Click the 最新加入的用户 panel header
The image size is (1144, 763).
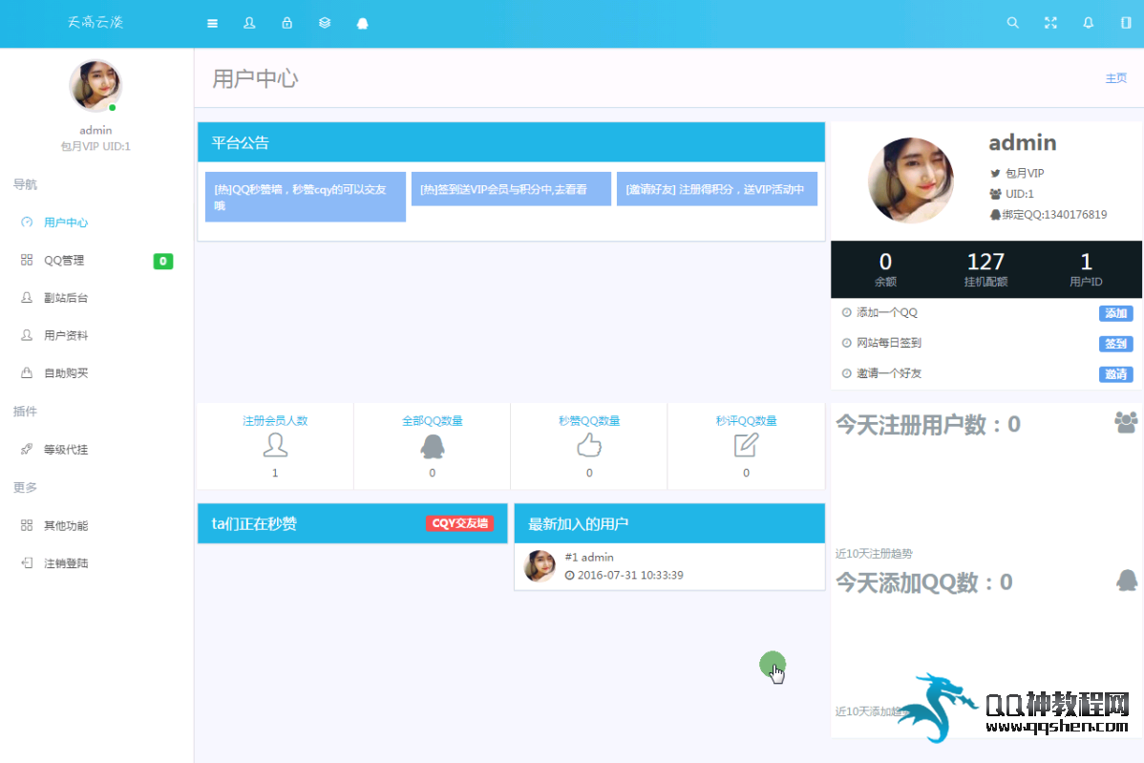click(x=669, y=523)
